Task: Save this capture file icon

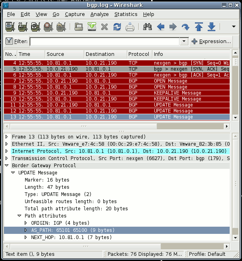Action: coord(92,27)
